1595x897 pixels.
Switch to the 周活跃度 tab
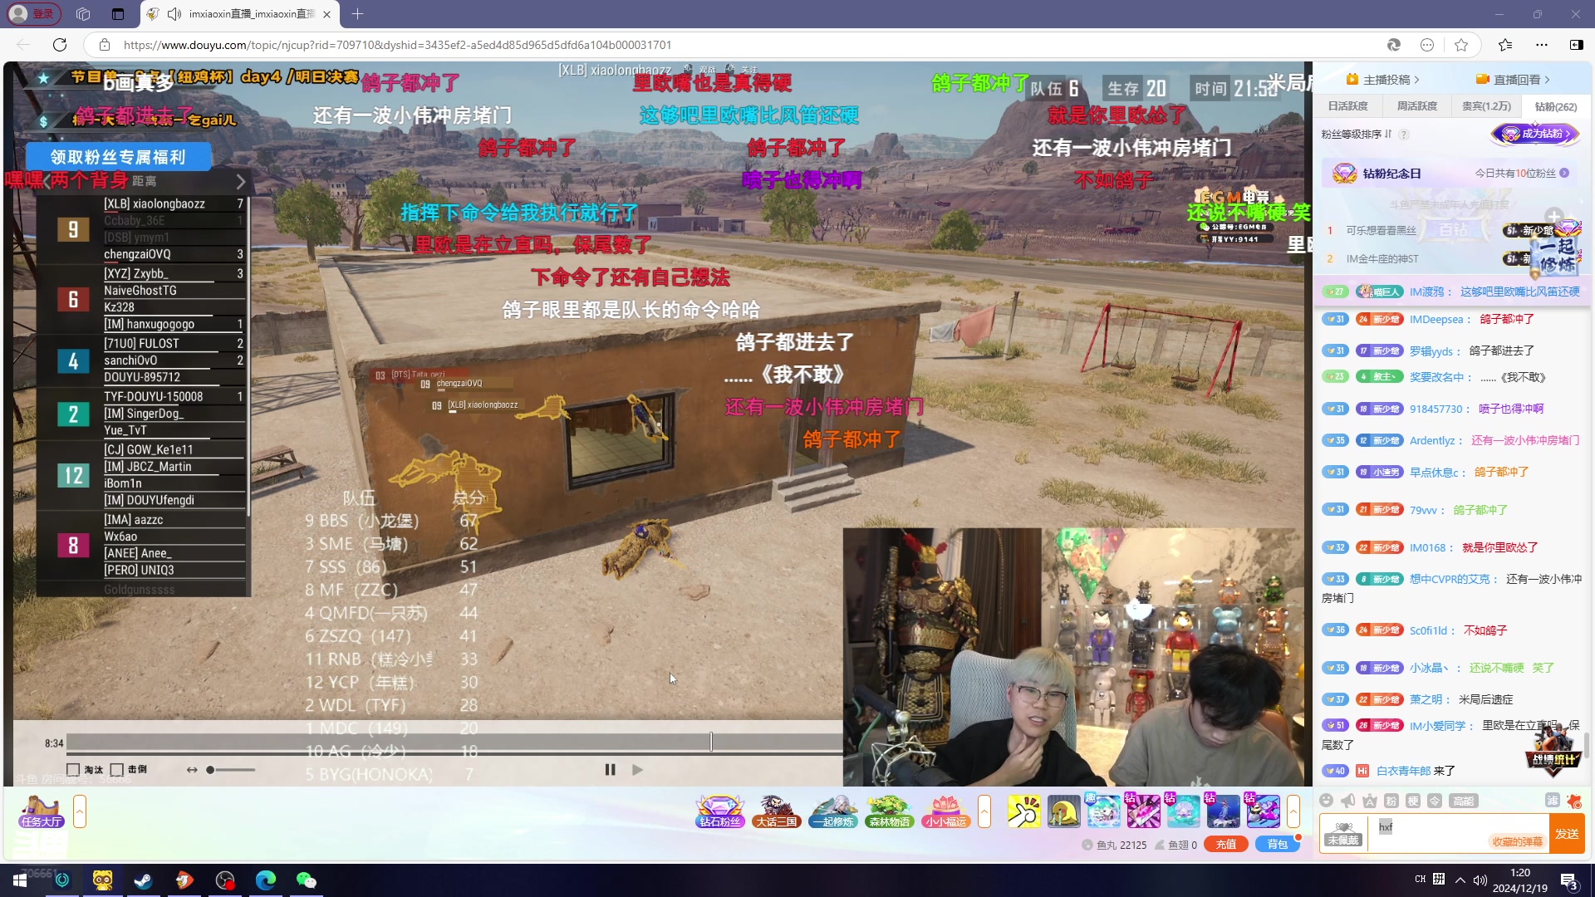click(1417, 106)
